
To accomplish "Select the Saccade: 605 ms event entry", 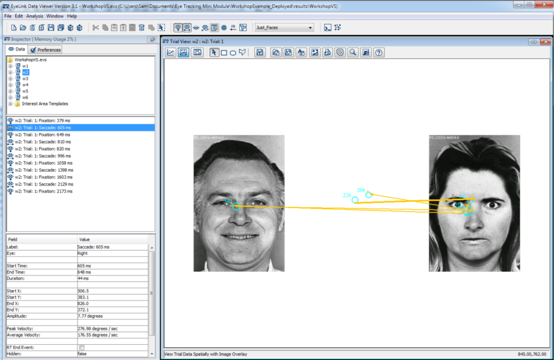I will 54,127.
